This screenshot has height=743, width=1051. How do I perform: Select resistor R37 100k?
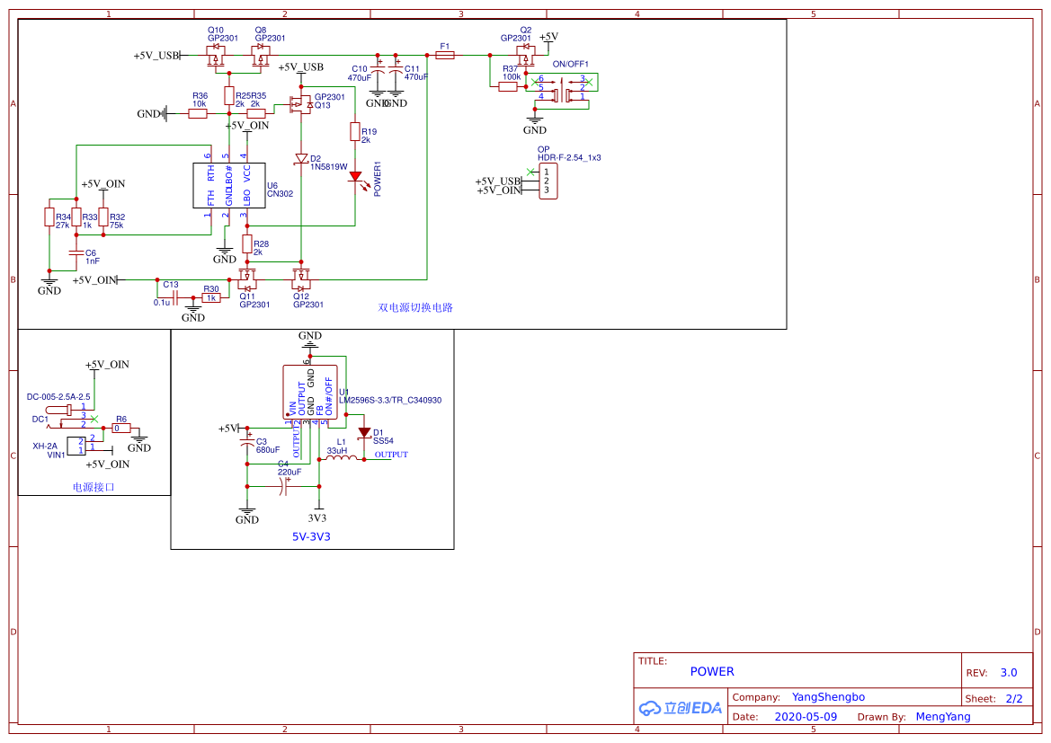pos(508,86)
